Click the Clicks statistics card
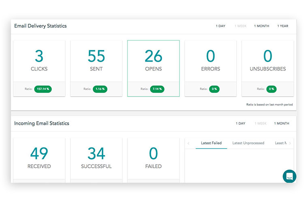This screenshot has height=199, width=304. (39, 61)
